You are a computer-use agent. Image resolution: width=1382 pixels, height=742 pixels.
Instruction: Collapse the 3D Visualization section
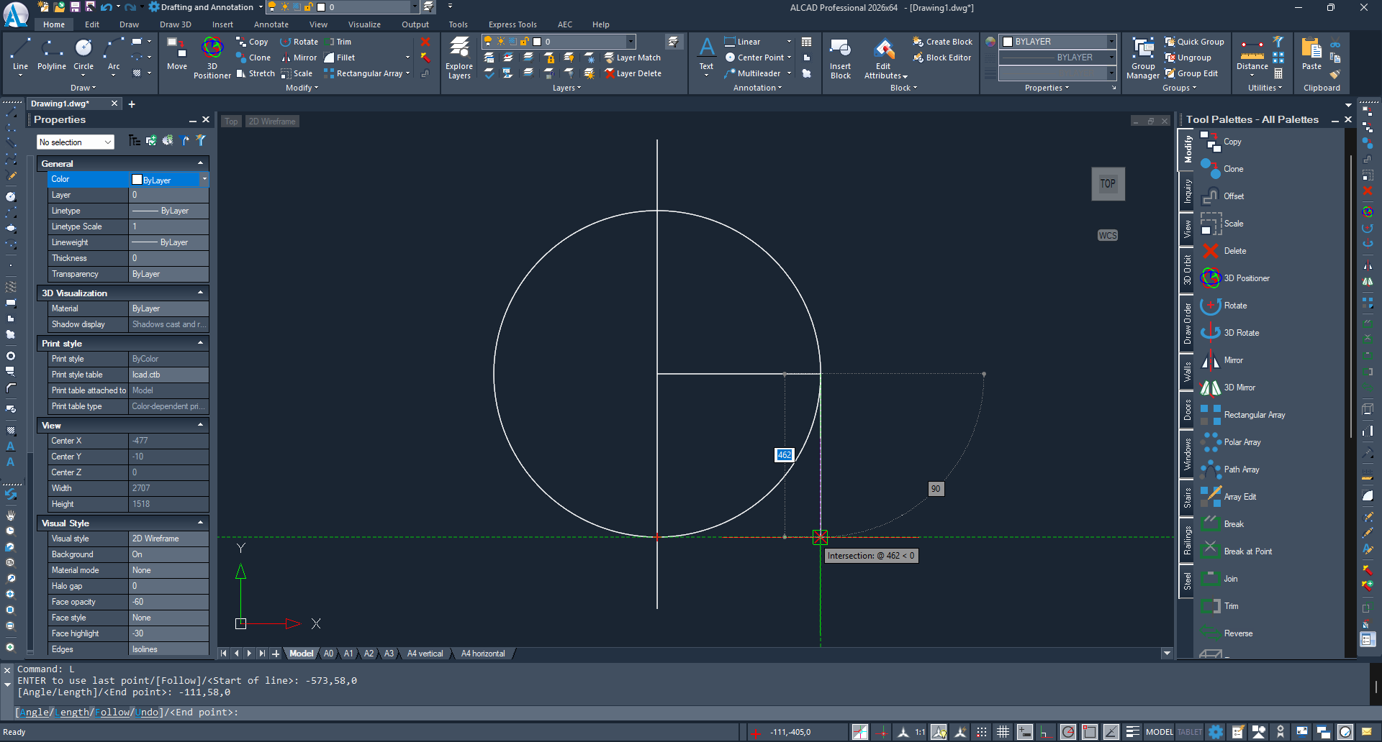pos(200,293)
